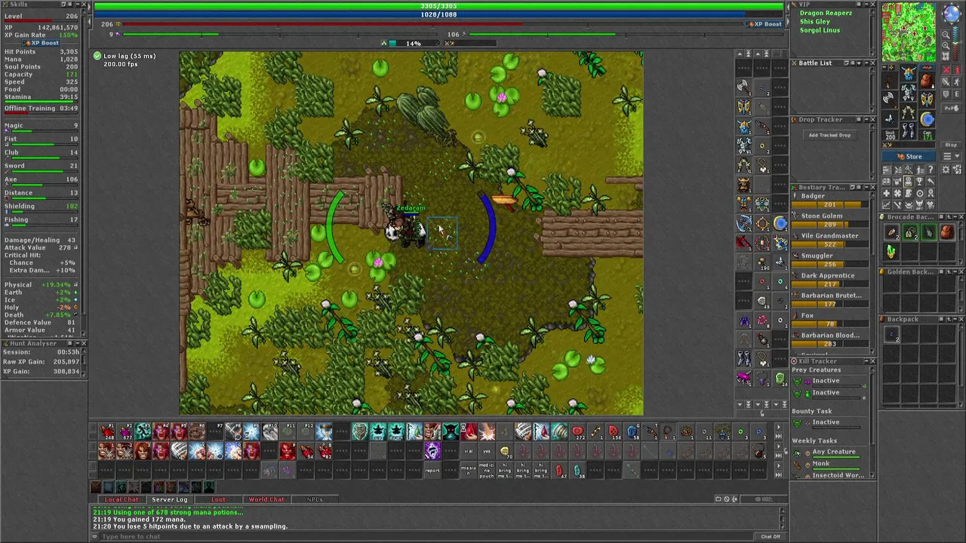Viewport: 966px width, 543px height.
Task: Collapse the Brocade Backpack container
Action: (955, 217)
